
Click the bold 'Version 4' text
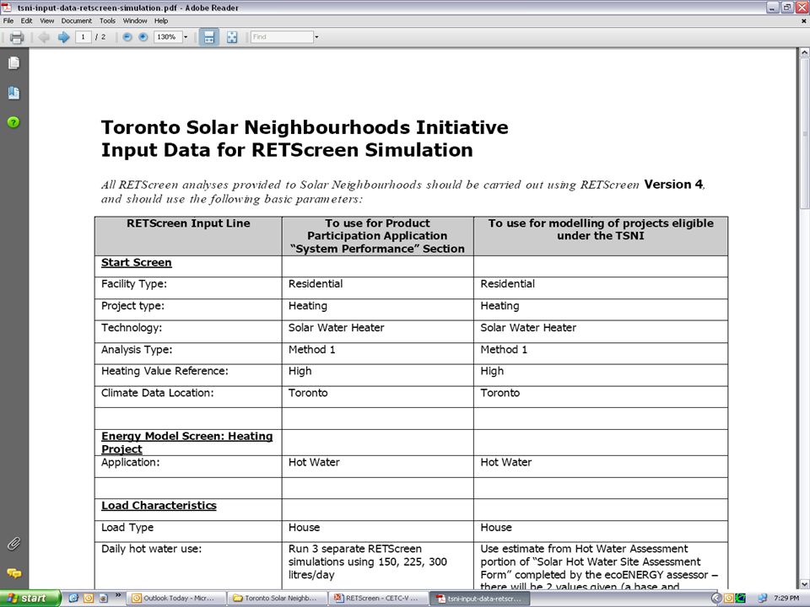pos(673,185)
